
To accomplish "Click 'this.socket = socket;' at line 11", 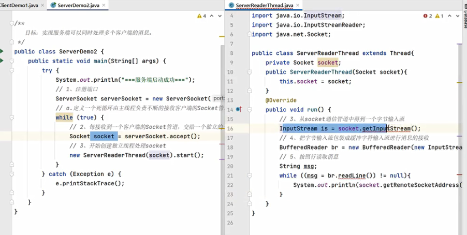I will [315, 81].
